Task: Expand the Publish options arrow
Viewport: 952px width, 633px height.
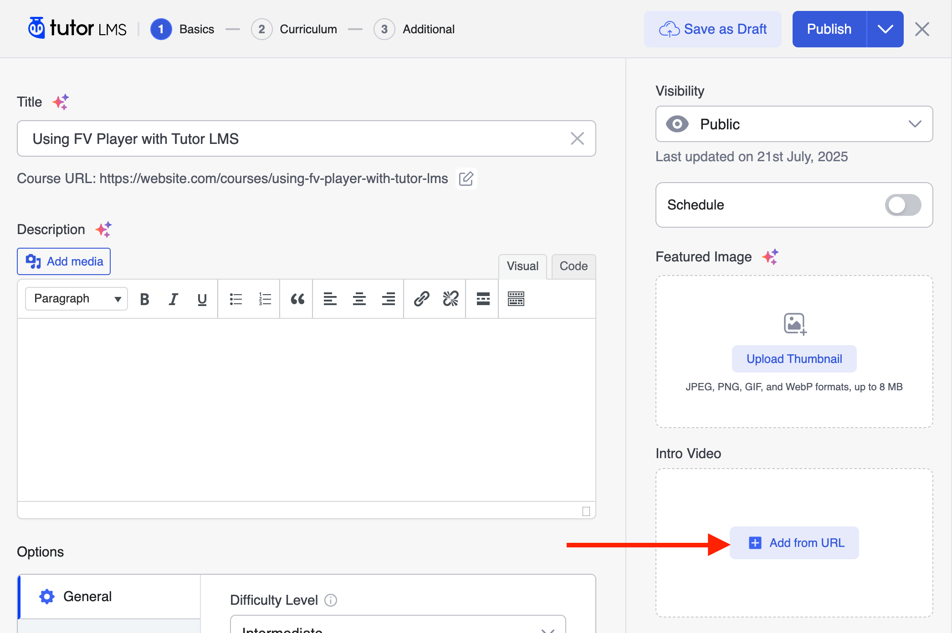Action: point(885,29)
